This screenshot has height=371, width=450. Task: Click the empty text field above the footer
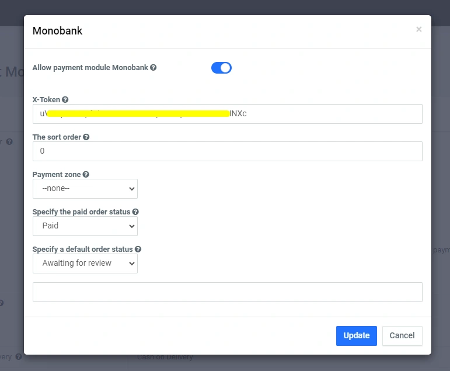[227, 292]
